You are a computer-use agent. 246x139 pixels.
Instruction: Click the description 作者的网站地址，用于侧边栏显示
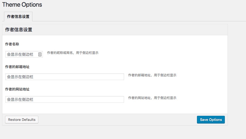152,98
